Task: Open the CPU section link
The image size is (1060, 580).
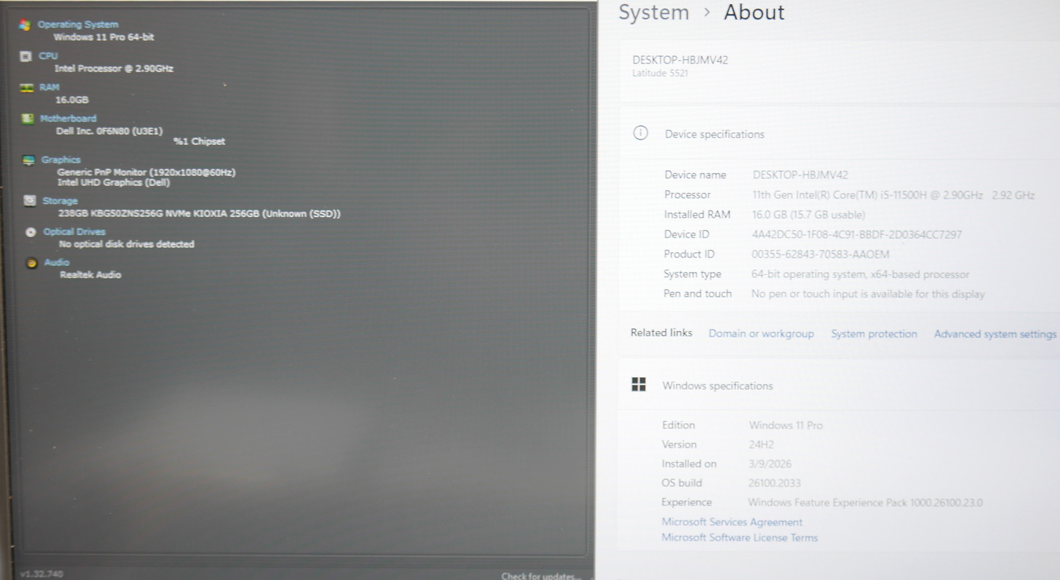Action: (48, 56)
